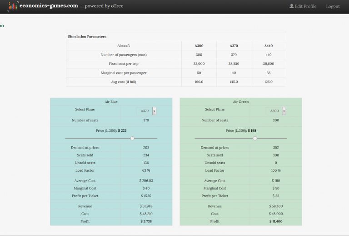The height and width of the screenshot is (236, 349).
Task: Open the Edit Profile page
Action: click(x=305, y=6)
